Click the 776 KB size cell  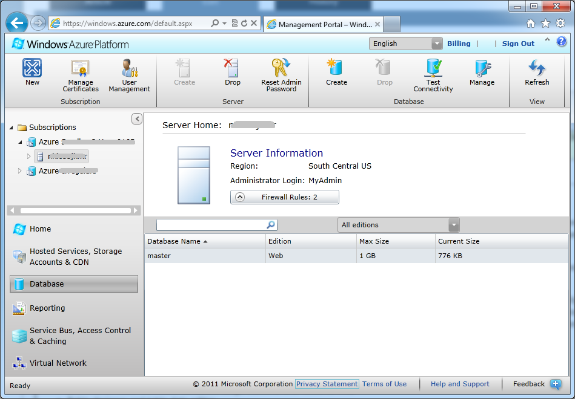(x=450, y=256)
